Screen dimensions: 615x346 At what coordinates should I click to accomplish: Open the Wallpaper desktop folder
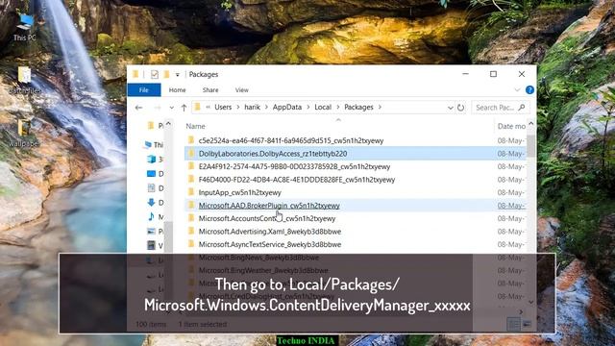[24, 134]
